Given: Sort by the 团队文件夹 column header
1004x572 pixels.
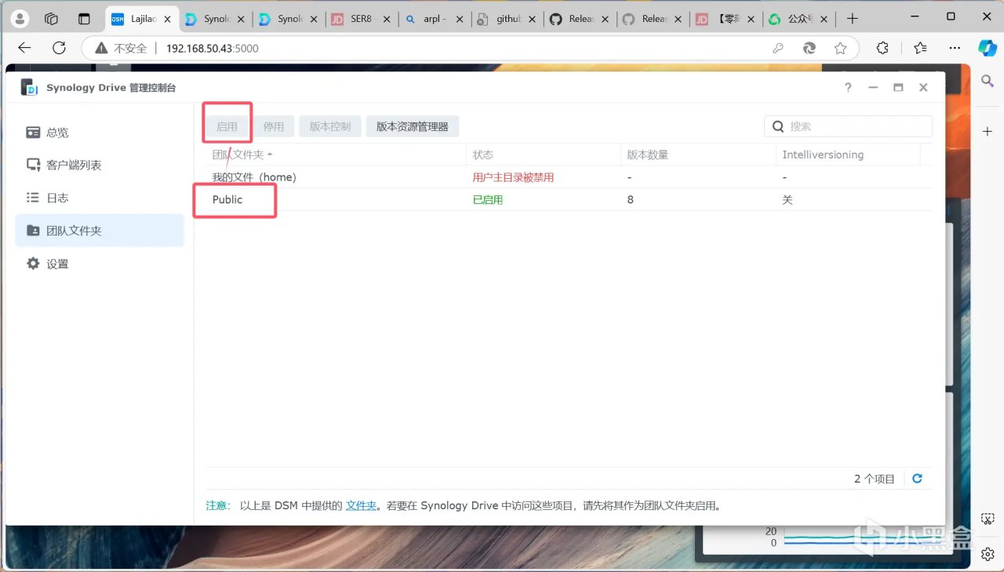Looking at the screenshot, I should pyautogui.click(x=336, y=155).
